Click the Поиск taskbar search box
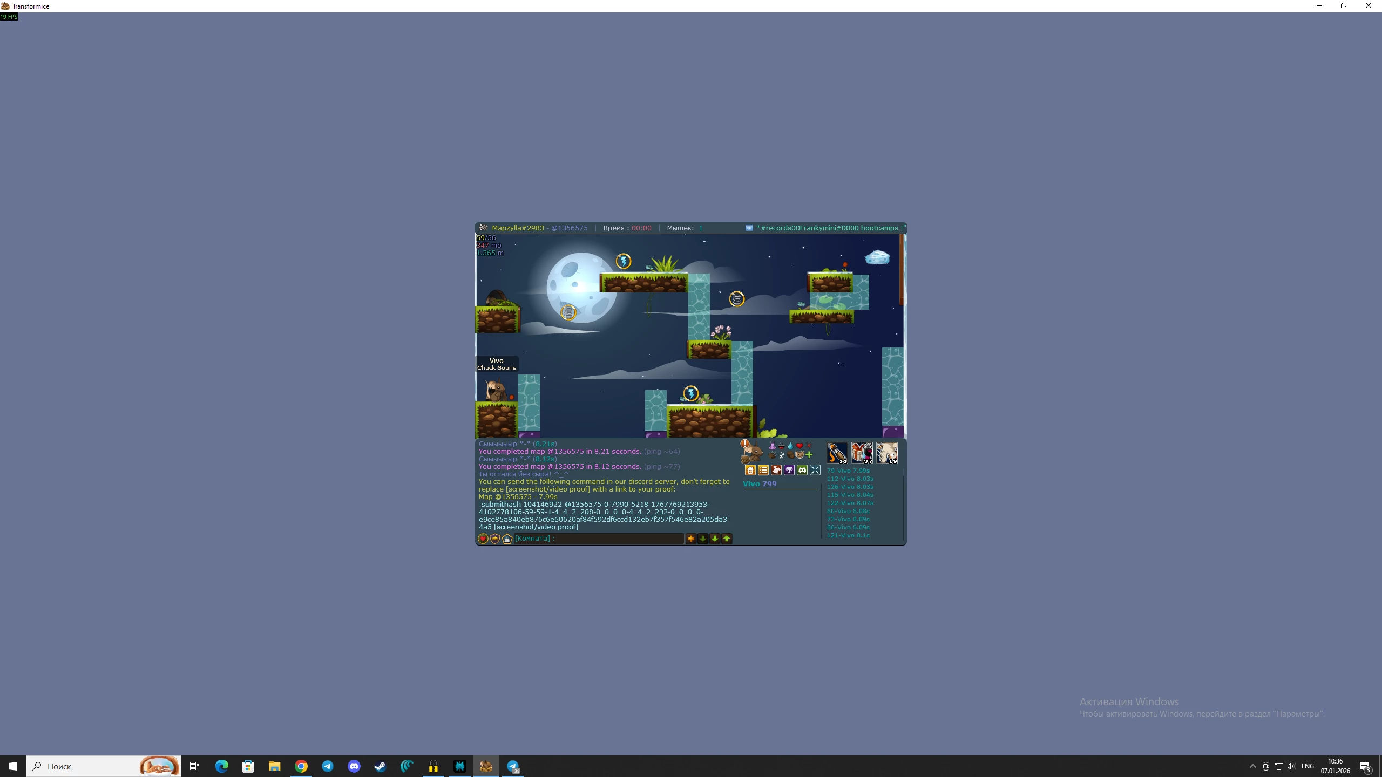The width and height of the screenshot is (1382, 777). pos(104,766)
